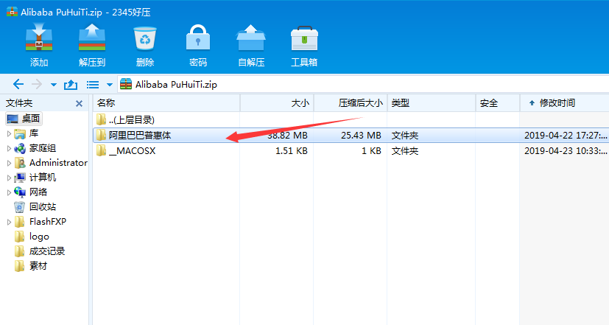This screenshot has height=325, width=609.
Task: Click the list view mode icon
Action: [x=93, y=84]
